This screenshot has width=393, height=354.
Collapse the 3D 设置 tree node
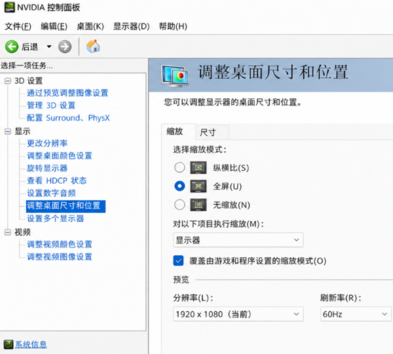pyautogui.click(x=8, y=81)
